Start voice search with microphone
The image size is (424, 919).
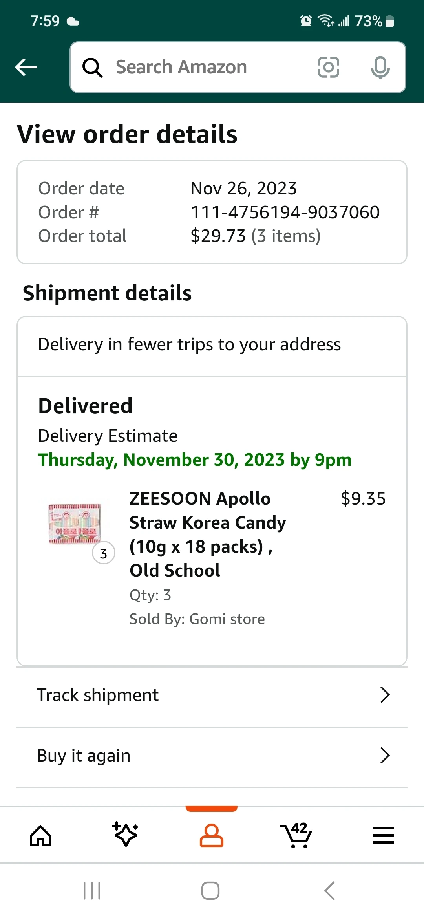(380, 67)
